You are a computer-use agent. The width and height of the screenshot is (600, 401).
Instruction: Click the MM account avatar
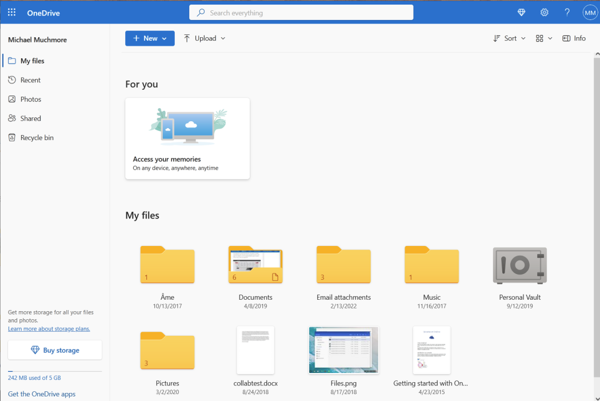590,12
